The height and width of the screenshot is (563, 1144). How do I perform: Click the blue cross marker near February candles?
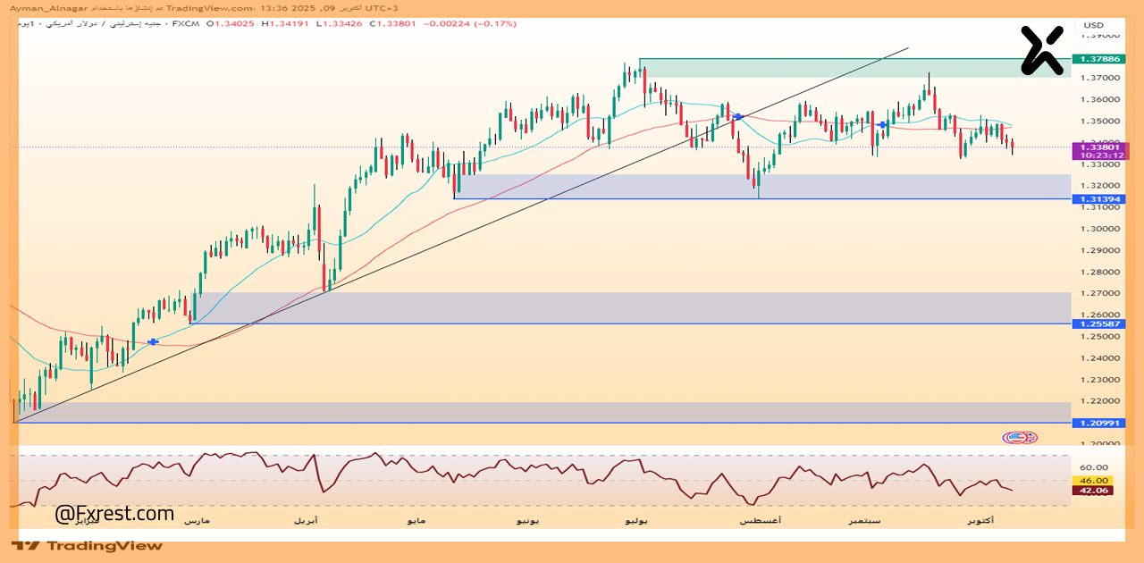(x=154, y=341)
